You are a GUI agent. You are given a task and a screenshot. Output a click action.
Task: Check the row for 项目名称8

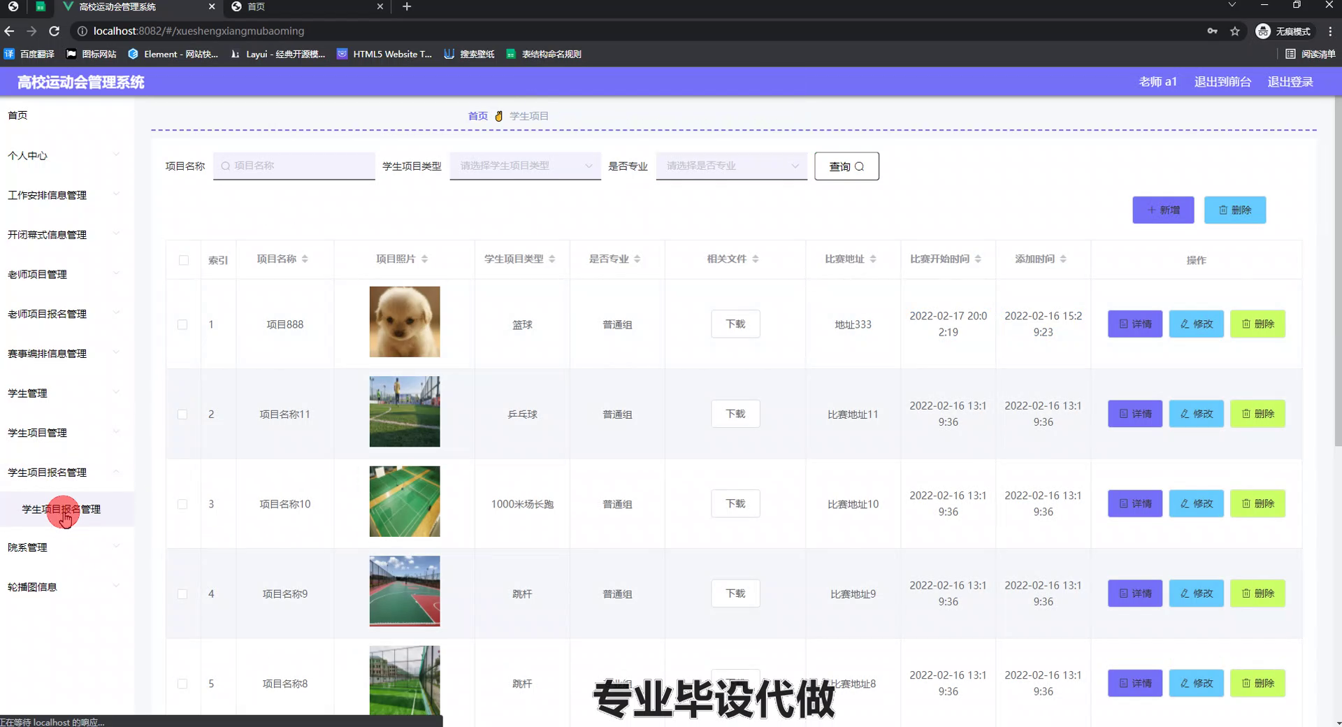182,684
